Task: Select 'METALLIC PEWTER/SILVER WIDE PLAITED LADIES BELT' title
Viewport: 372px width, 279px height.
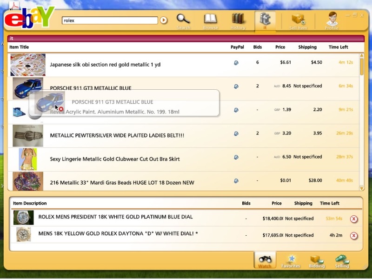Action: click(x=117, y=135)
